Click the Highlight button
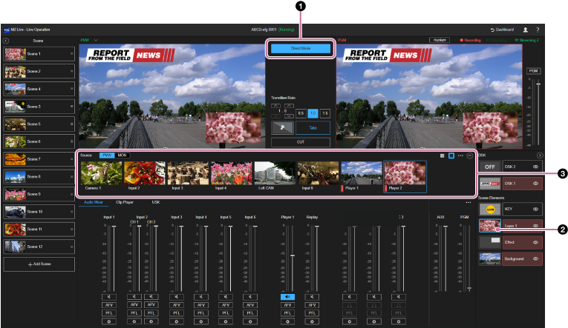Image resolution: width=568 pixels, height=328 pixels. pos(440,40)
